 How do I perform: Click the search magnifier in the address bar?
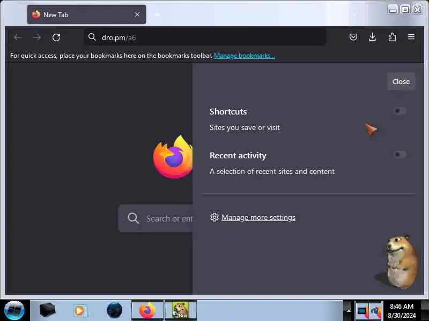pos(92,37)
